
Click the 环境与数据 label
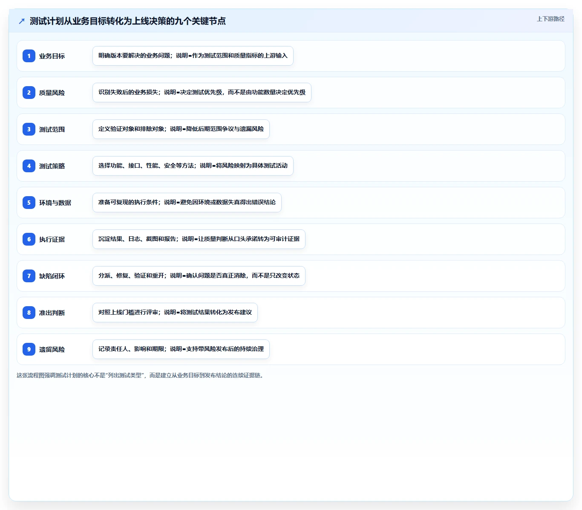[55, 203]
